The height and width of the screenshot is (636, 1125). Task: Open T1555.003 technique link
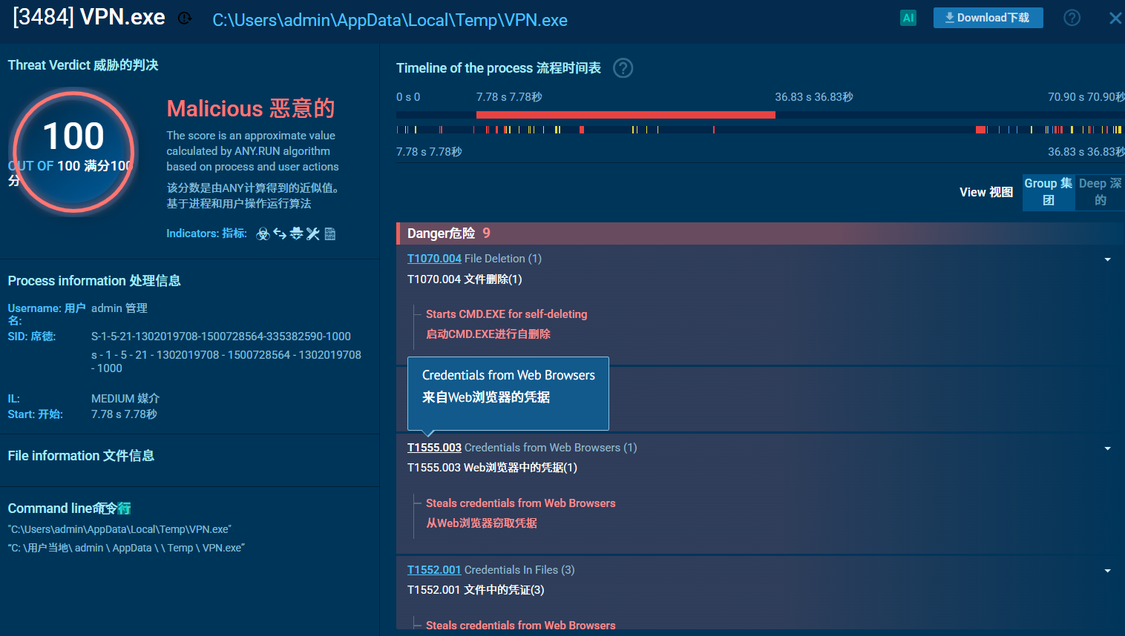434,448
